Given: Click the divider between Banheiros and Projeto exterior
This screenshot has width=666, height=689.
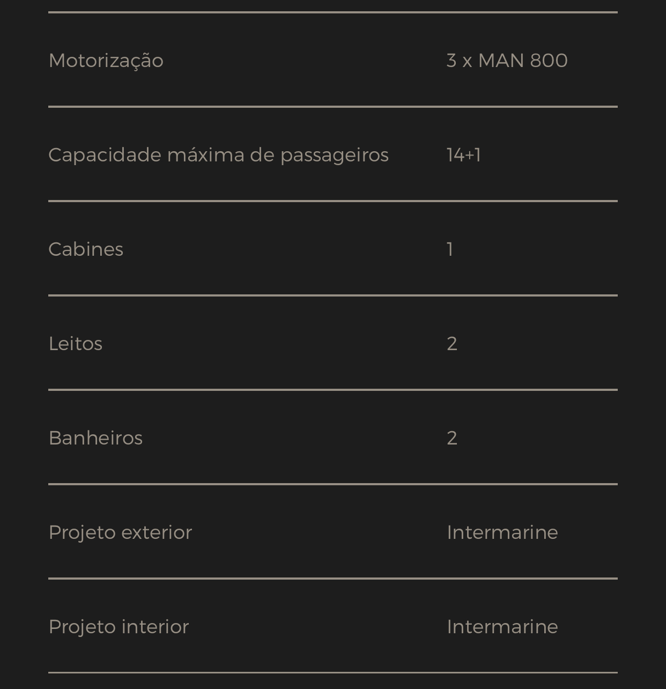Looking at the screenshot, I should [x=332, y=484].
